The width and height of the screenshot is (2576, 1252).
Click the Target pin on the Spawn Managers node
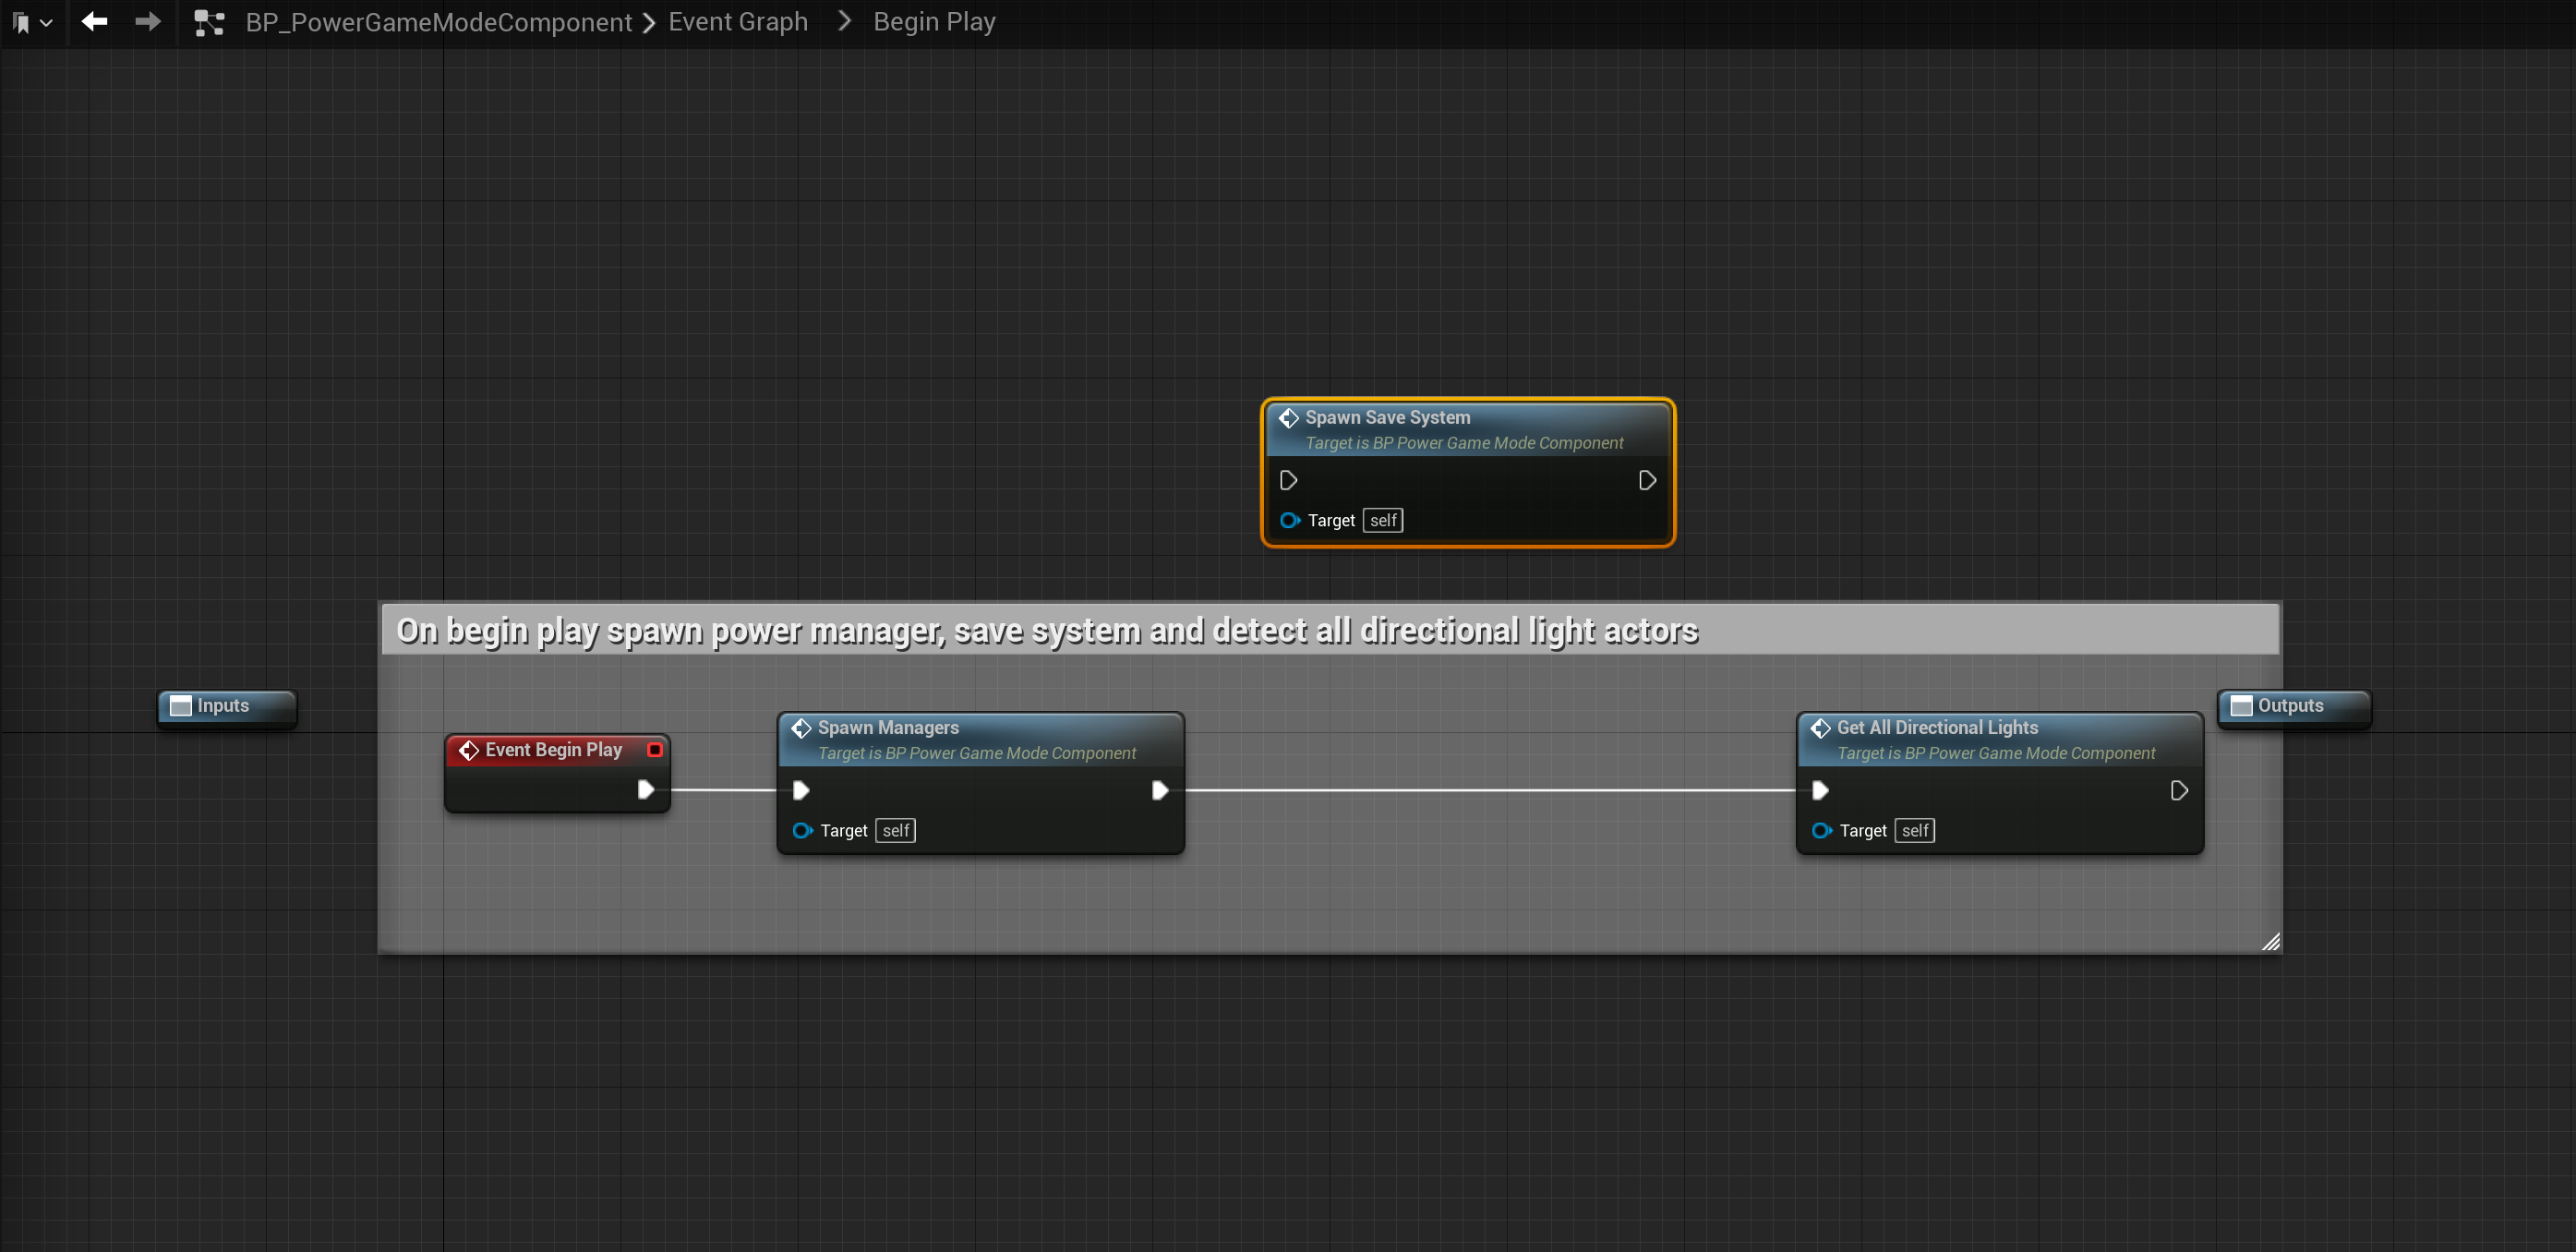tap(801, 830)
